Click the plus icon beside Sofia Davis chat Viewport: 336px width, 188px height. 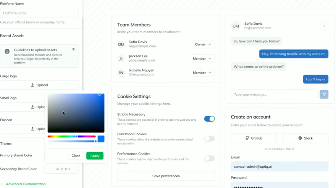[324, 26]
